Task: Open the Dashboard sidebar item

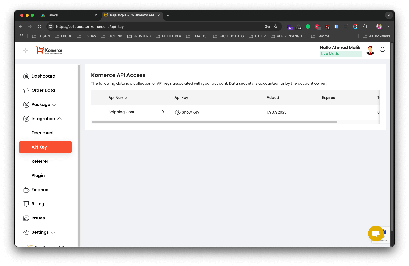Action: (x=43, y=76)
